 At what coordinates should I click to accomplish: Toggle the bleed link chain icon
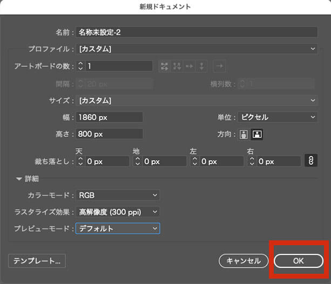point(310,161)
